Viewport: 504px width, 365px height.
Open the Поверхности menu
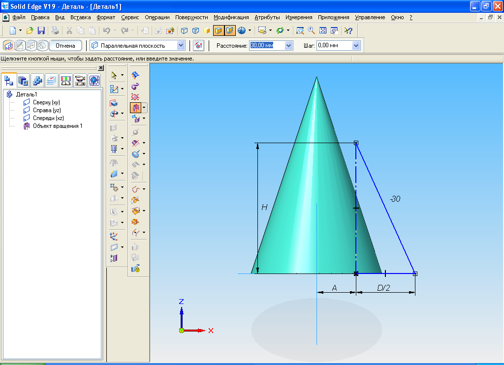[191, 17]
